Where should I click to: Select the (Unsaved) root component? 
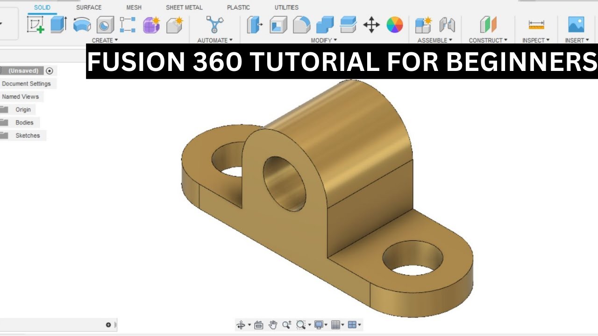pyautogui.click(x=23, y=71)
